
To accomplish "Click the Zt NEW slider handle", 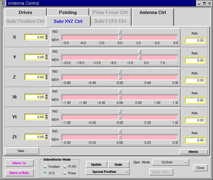I will [120, 137].
